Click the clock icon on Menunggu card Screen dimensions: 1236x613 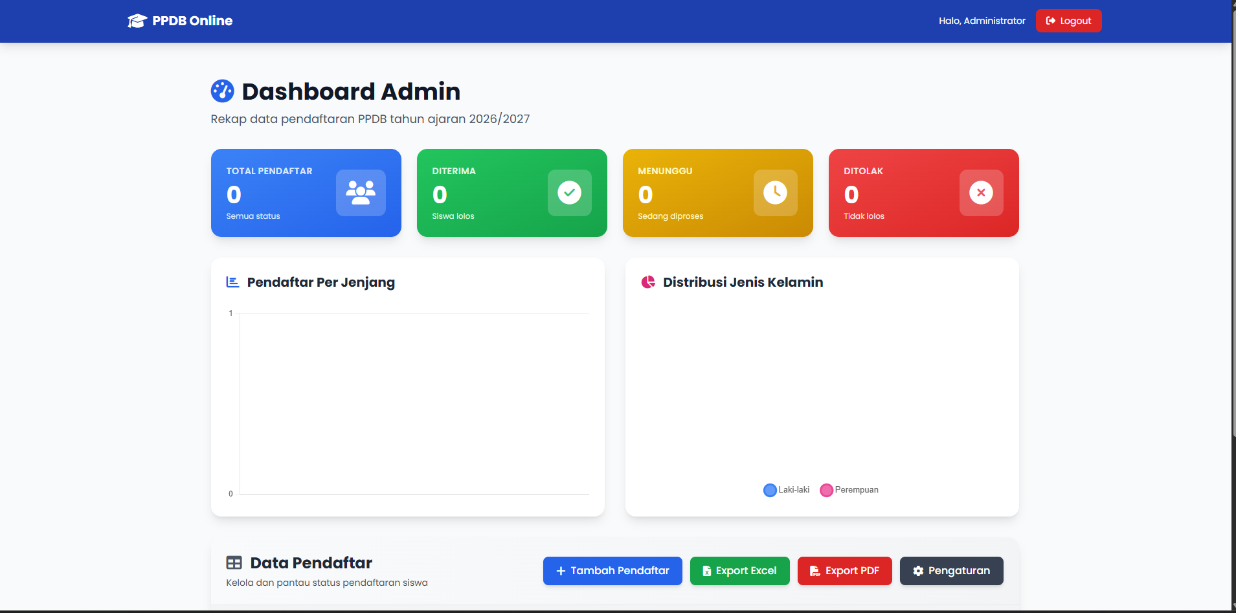tap(775, 192)
